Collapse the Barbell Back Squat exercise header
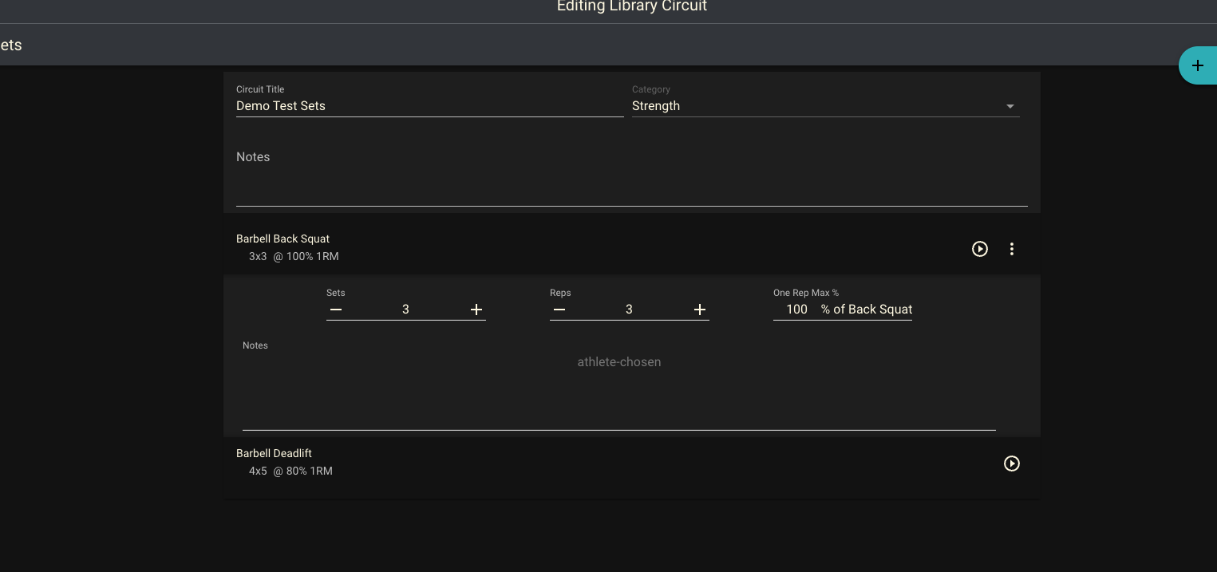Viewport: 1217px width, 572px height. pos(559,247)
